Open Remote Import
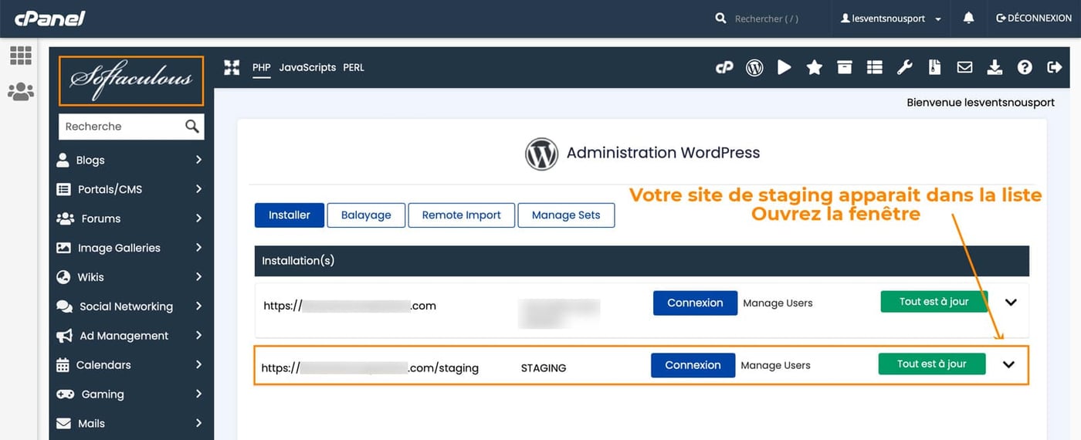Screen dimensions: 1081x440 click(x=462, y=215)
